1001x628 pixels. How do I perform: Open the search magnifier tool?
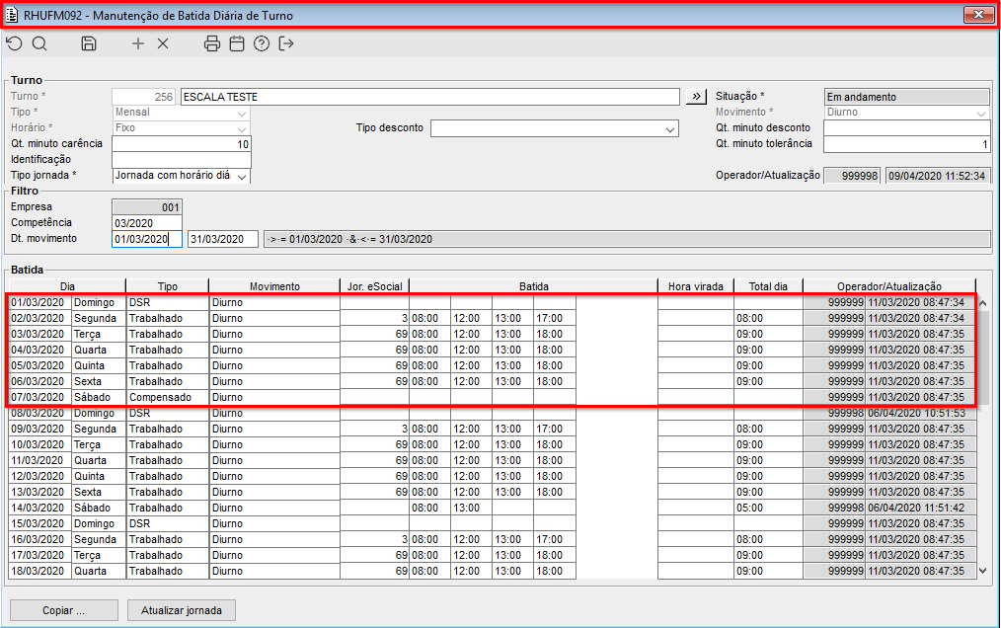[x=39, y=43]
